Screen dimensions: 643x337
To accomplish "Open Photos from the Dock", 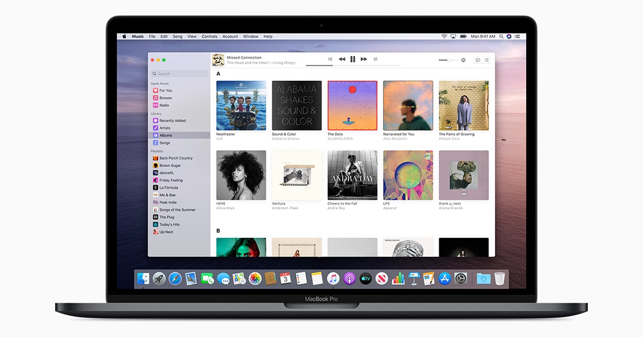I will click(255, 278).
